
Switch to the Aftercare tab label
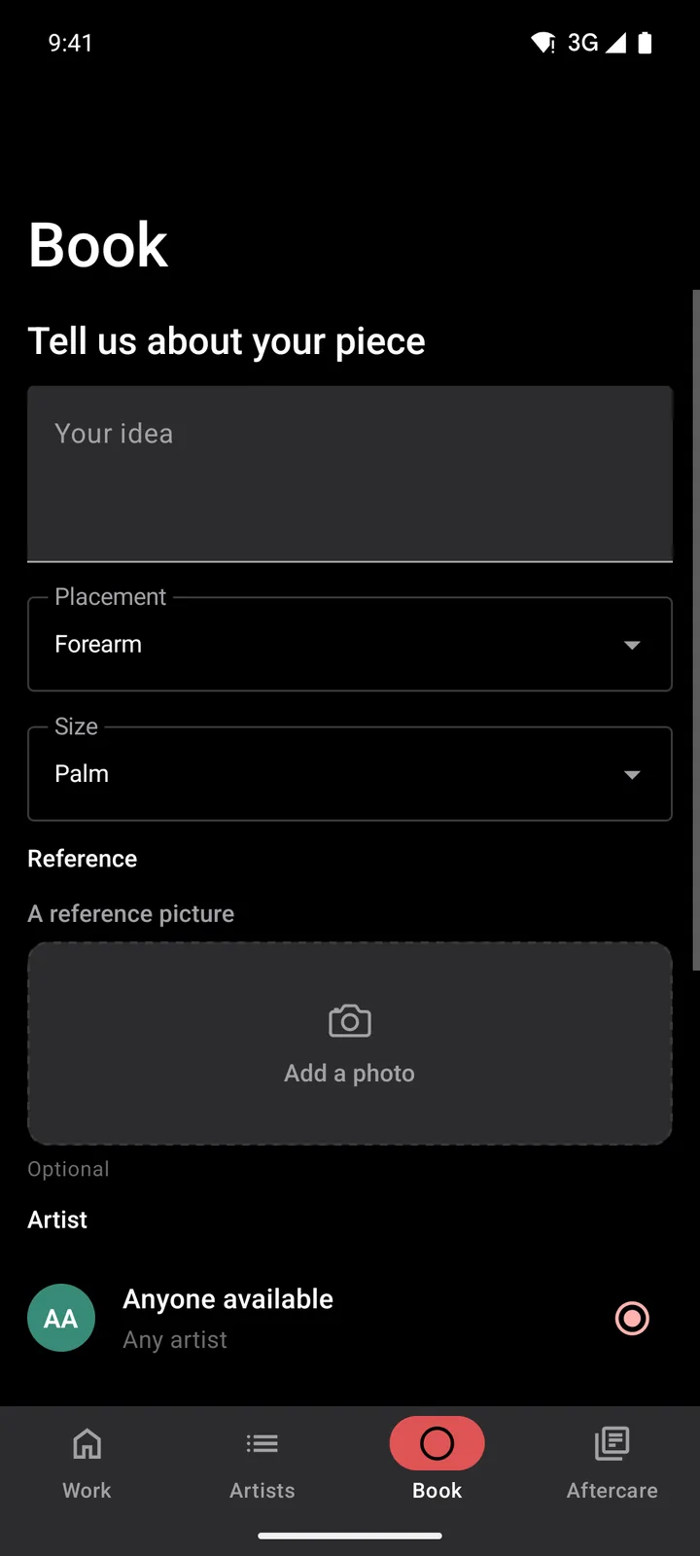pos(612,1490)
